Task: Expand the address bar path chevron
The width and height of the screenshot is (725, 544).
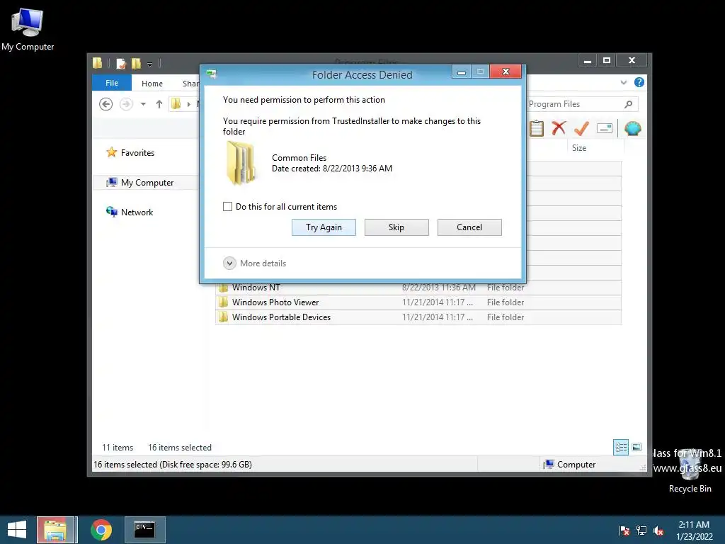Action: click(x=188, y=104)
